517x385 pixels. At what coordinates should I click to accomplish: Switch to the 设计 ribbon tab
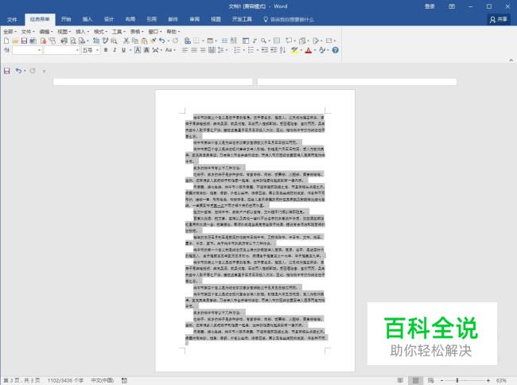pyautogui.click(x=109, y=19)
